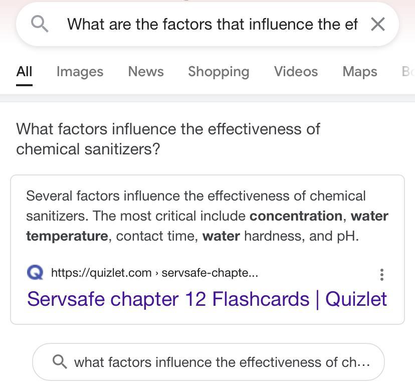Select the All results tab
Screen dimensions: 415x392
coord(24,71)
